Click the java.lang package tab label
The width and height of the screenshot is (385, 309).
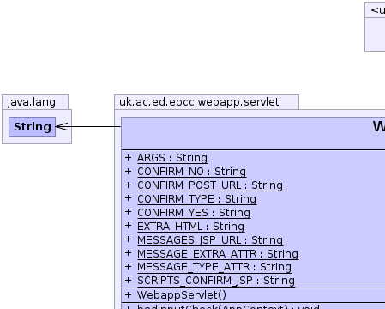(x=32, y=102)
